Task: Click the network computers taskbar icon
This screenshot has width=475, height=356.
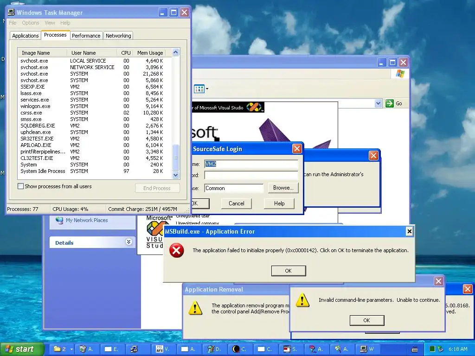Action: click(x=135, y=349)
